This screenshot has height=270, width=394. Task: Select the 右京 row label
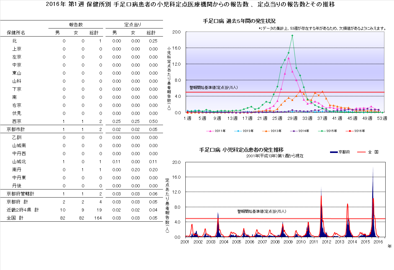coord(17,105)
